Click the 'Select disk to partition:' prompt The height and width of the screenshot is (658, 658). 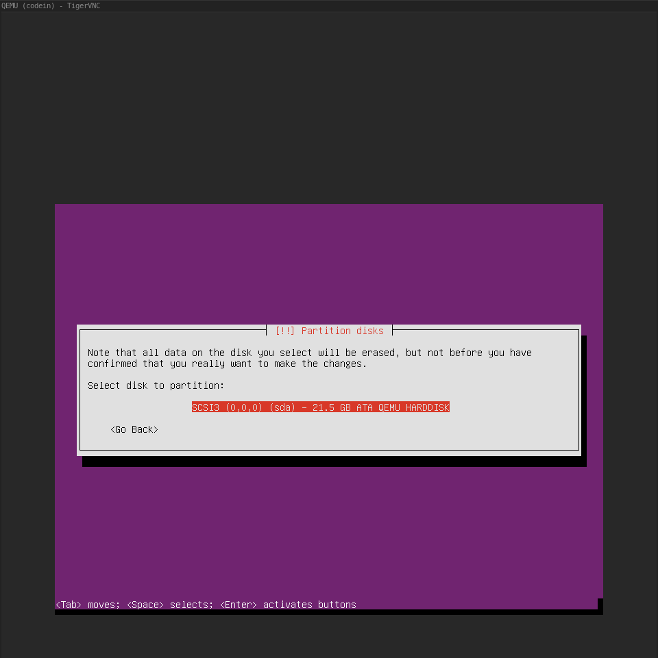point(156,385)
